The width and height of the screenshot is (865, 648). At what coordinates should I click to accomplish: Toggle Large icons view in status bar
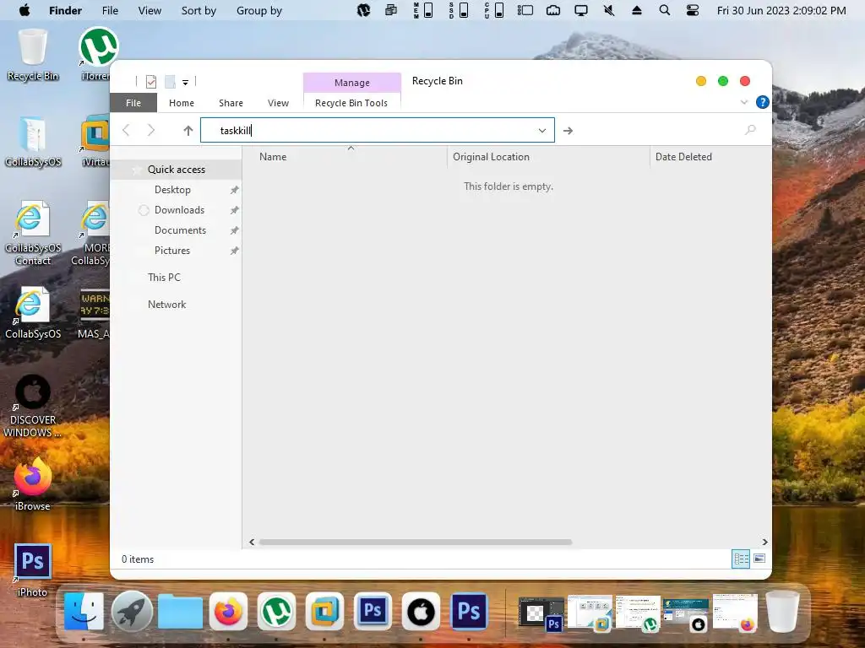[x=759, y=559]
